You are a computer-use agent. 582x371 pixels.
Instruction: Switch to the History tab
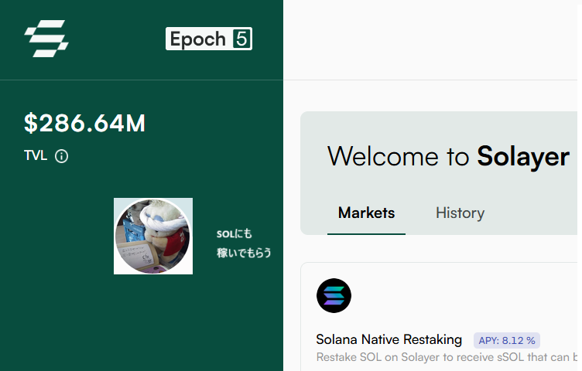click(x=460, y=213)
